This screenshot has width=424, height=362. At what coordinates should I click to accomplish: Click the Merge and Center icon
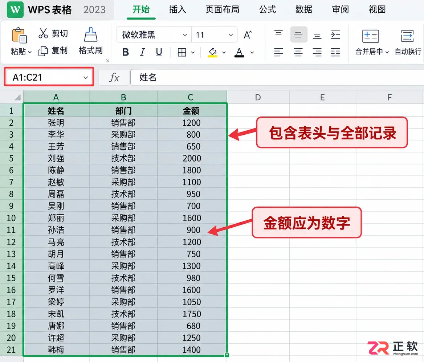[371, 36]
